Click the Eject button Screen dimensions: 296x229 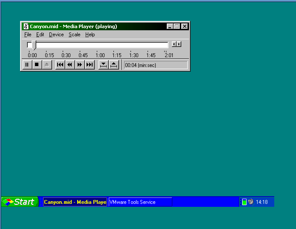[x=47, y=65]
